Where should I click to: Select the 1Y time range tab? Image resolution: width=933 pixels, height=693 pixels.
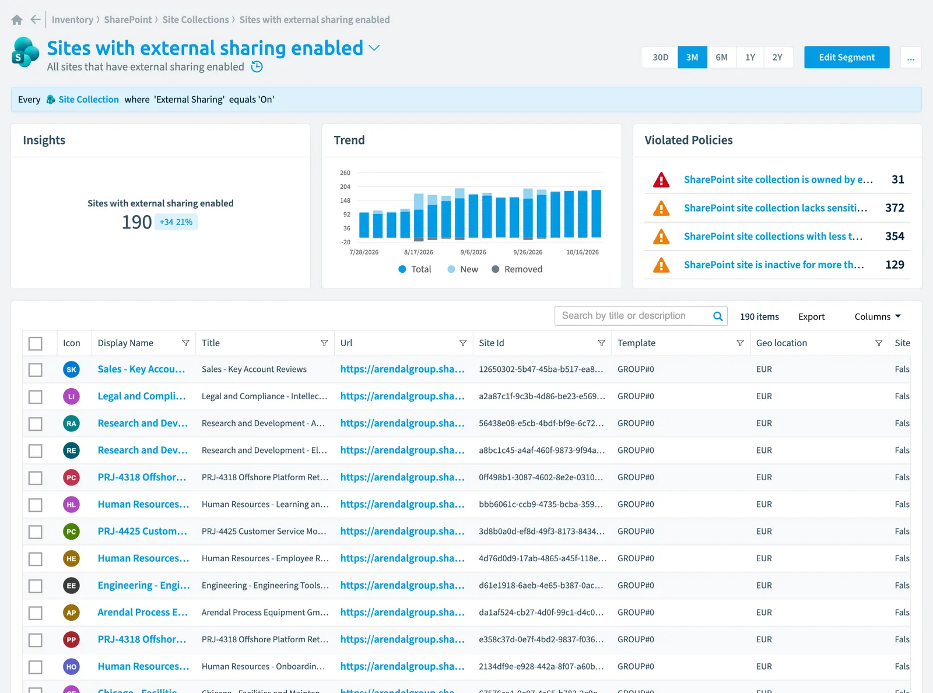[750, 57]
